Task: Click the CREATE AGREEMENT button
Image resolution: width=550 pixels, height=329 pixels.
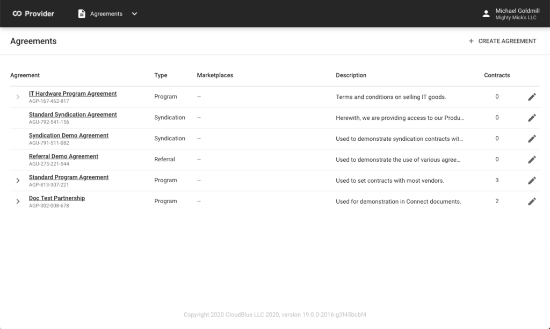Action: click(x=502, y=41)
